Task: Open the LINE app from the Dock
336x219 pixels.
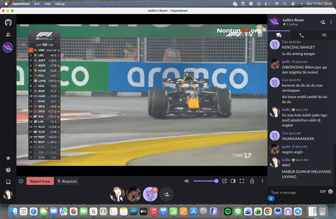Action: click(x=238, y=211)
